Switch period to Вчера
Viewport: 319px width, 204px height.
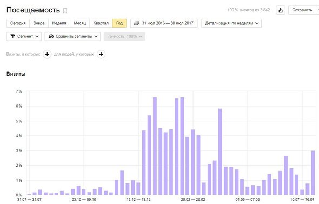39,23
